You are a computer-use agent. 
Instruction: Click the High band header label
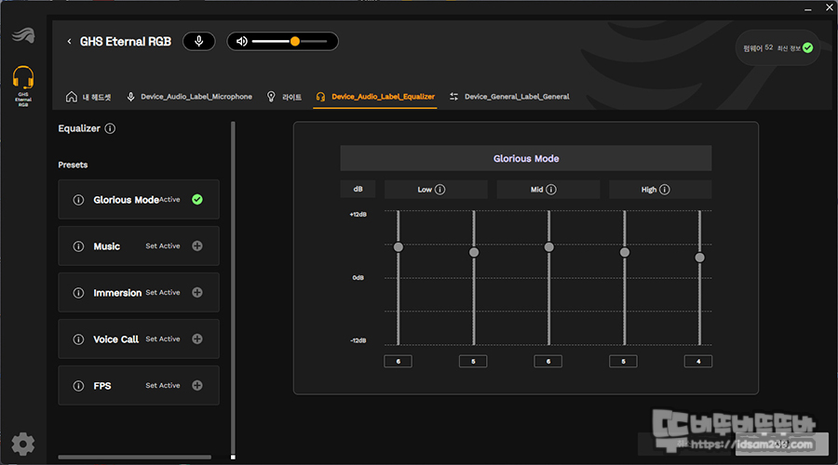coord(649,190)
